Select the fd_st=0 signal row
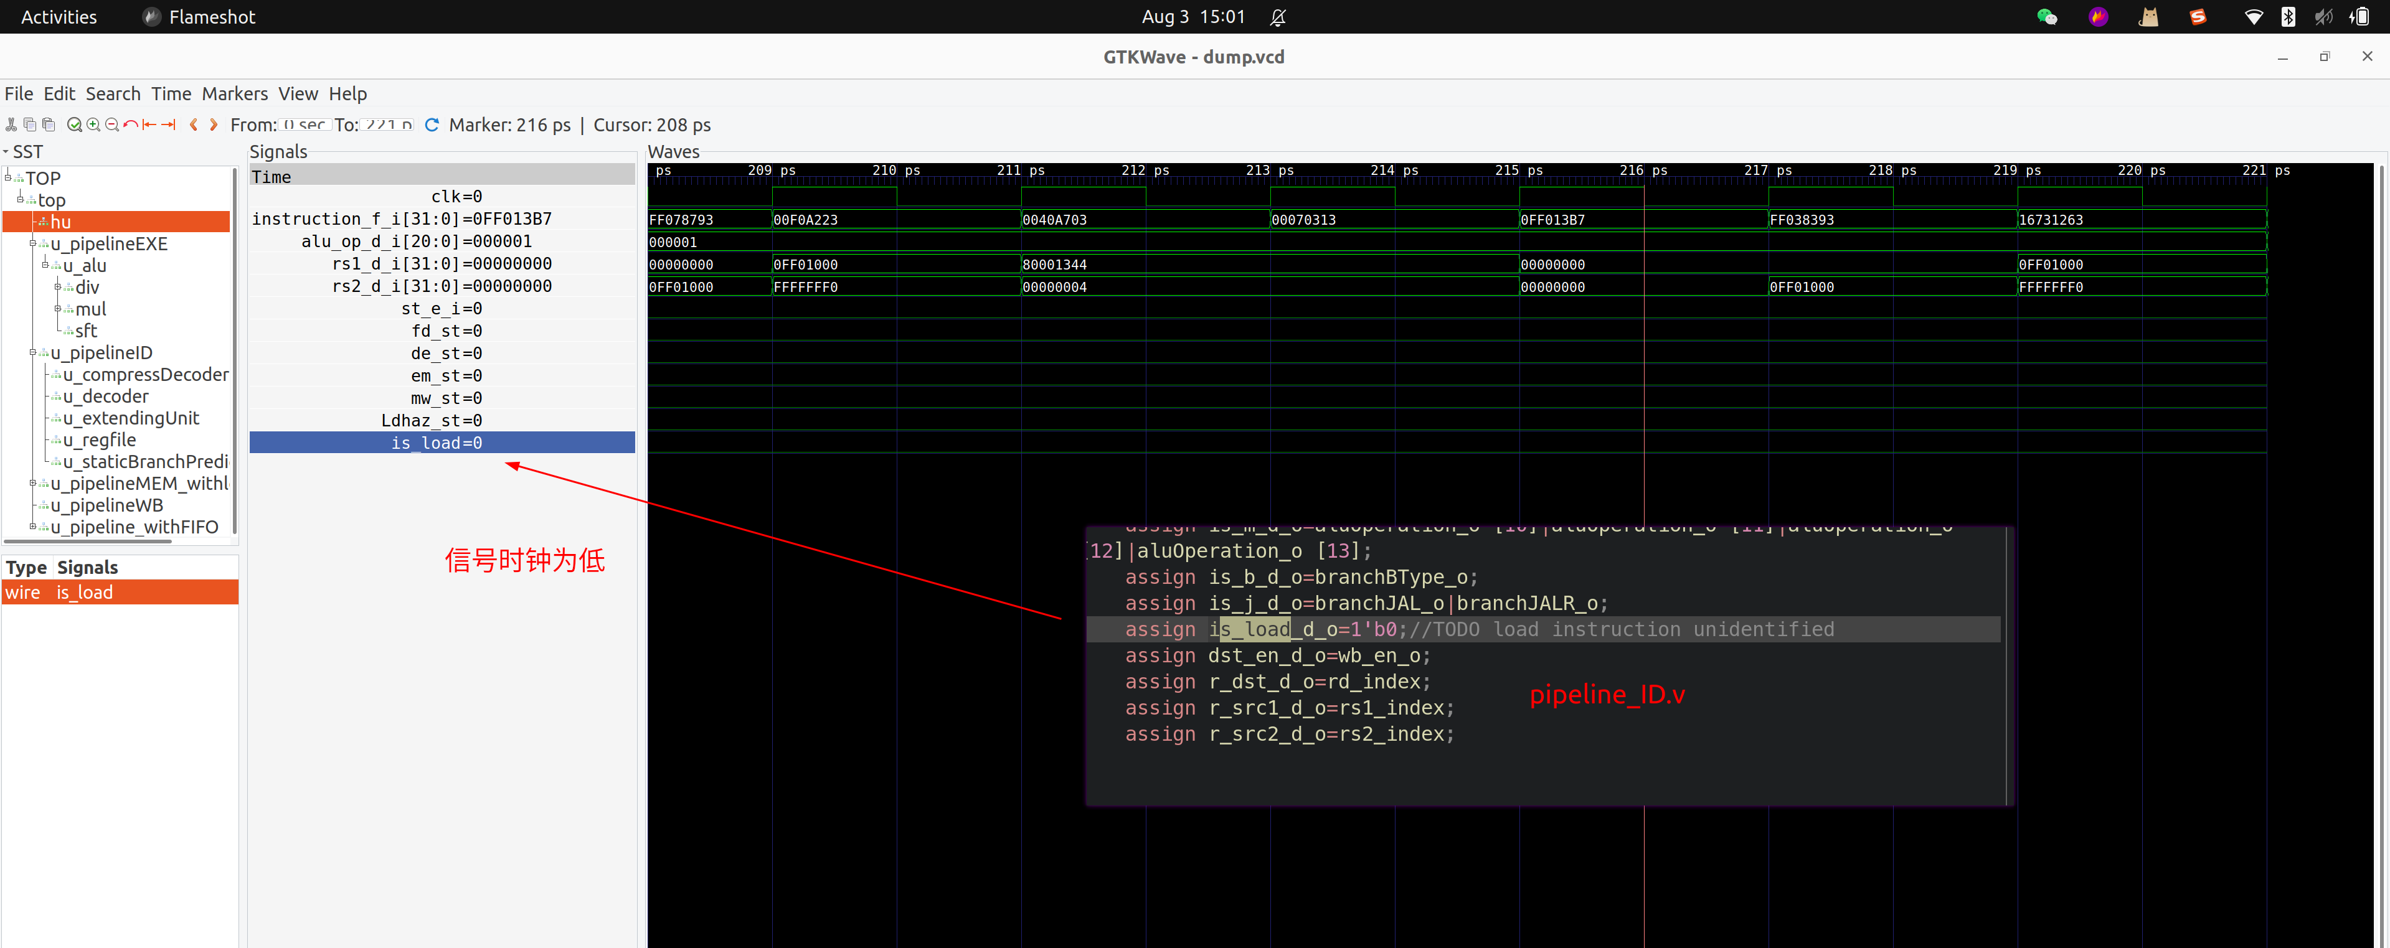Image resolution: width=2390 pixels, height=948 pixels. tap(443, 331)
